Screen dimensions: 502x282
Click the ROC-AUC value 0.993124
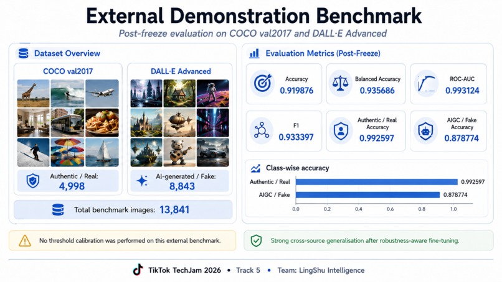click(x=462, y=91)
